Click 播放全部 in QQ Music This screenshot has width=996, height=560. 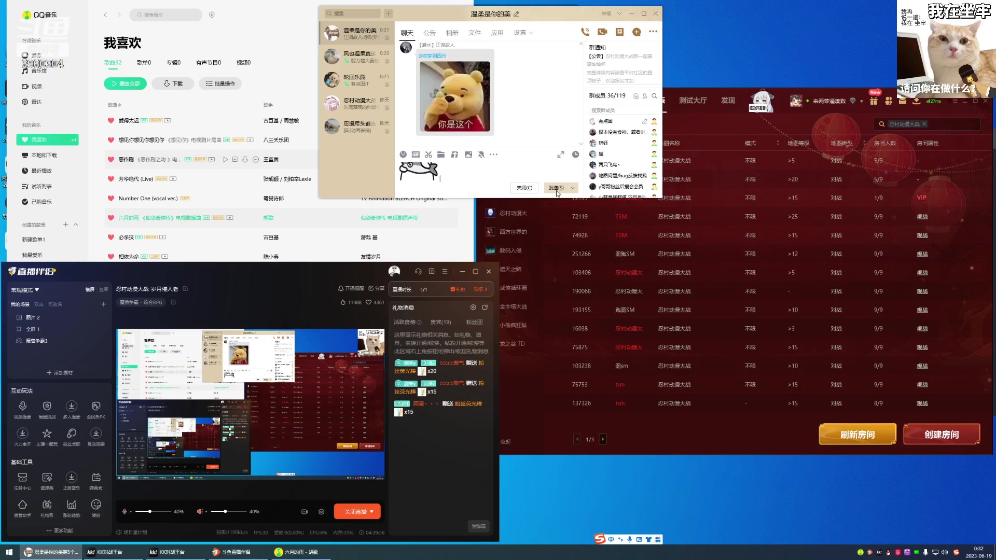125,83
